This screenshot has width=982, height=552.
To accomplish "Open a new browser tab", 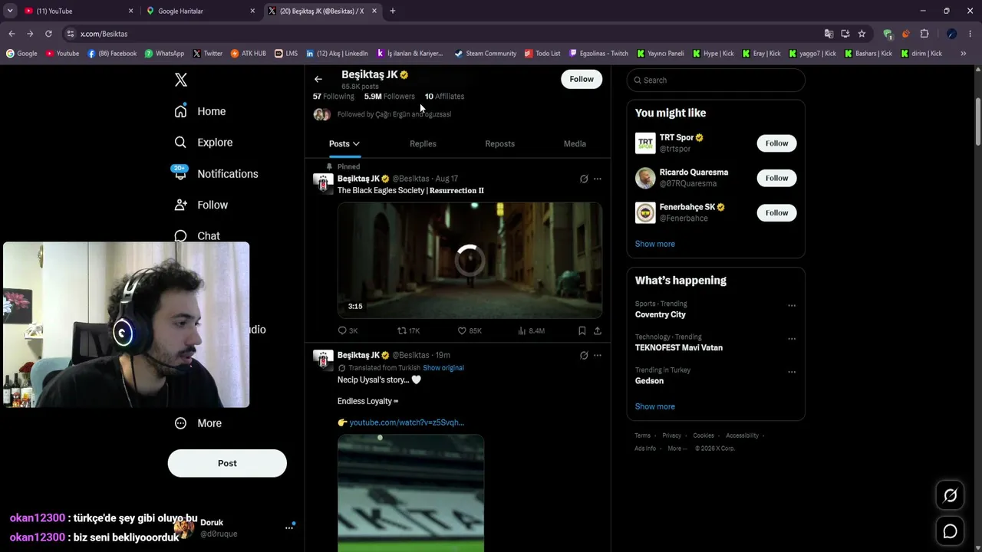I will [x=393, y=11].
